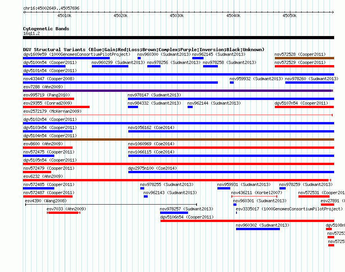Click the red bar under esv7033 (Ahn2009)
Image resolution: width=345 pixels, height=272 pixels.
pyautogui.click(x=64, y=213)
